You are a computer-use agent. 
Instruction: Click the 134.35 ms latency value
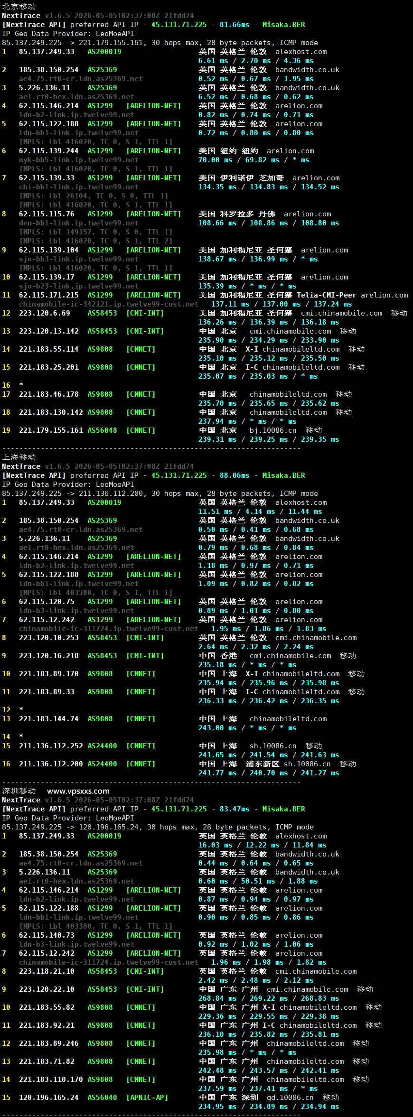[217, 187]
